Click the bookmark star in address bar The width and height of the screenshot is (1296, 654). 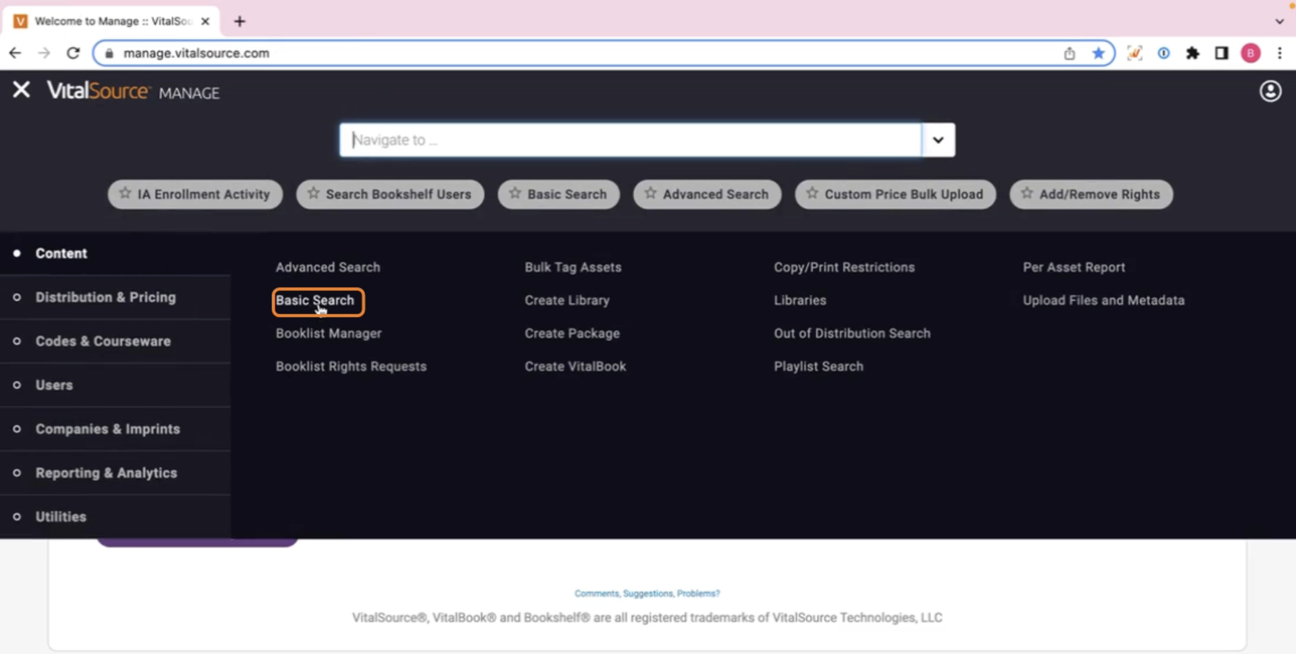point(1098,53)
